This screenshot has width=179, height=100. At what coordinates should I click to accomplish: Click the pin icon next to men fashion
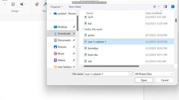click(74, 67)
